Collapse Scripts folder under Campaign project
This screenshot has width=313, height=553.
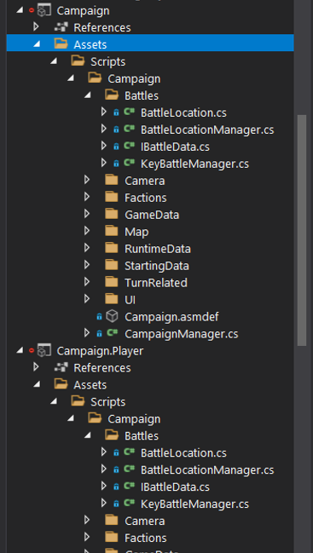pos(53,61)
